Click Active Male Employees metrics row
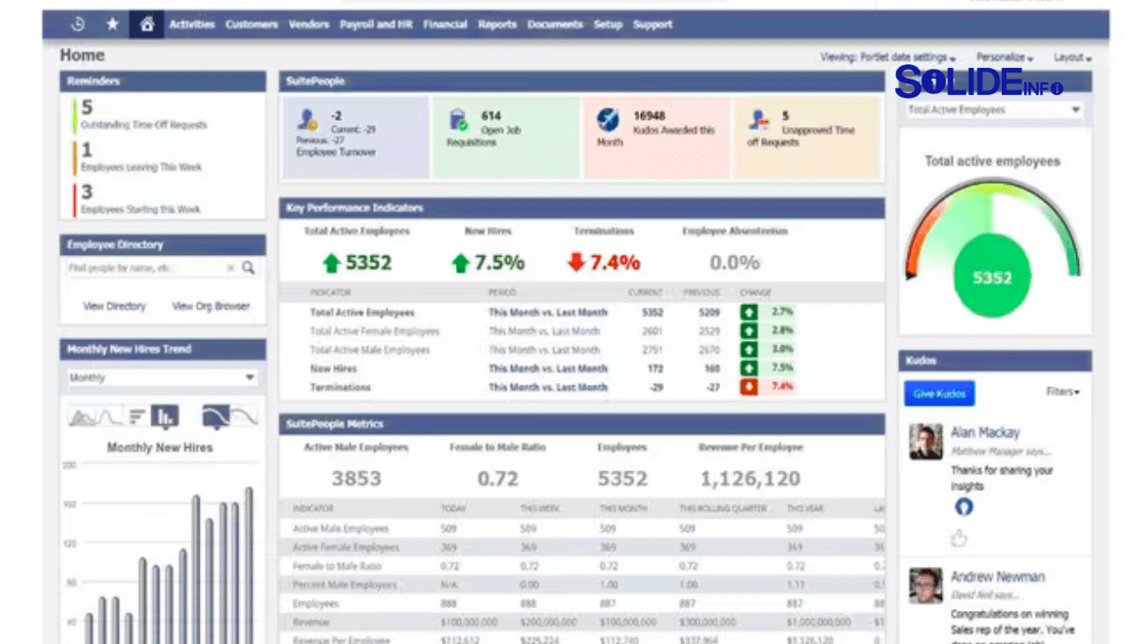The height and width of the screenshot is (644, 1146). tap(582, 529)
